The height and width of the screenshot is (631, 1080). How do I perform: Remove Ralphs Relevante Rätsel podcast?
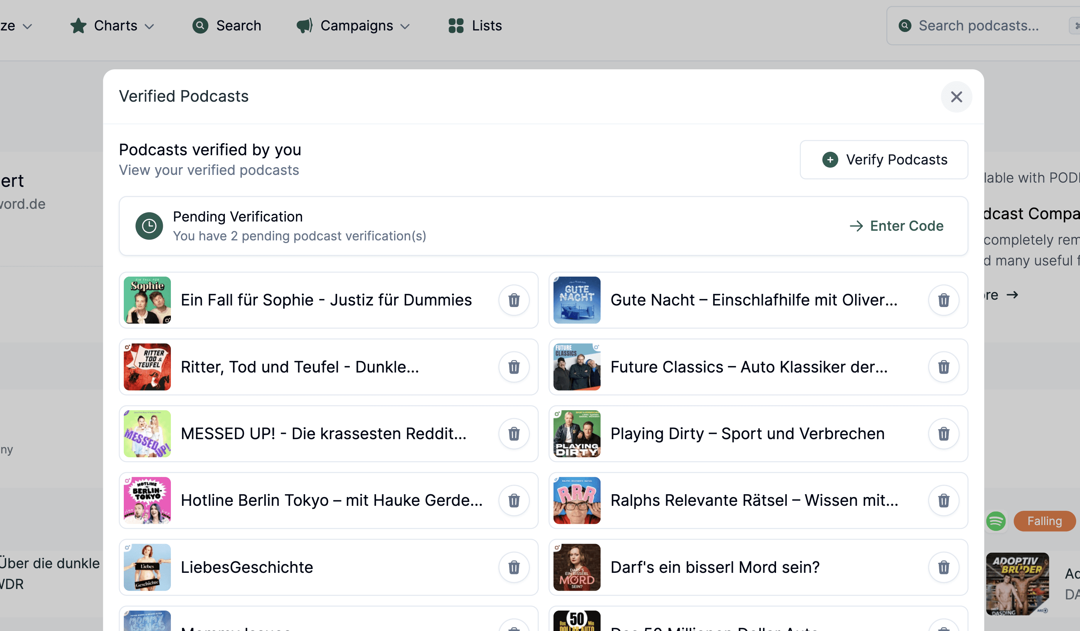pos(943,500)
